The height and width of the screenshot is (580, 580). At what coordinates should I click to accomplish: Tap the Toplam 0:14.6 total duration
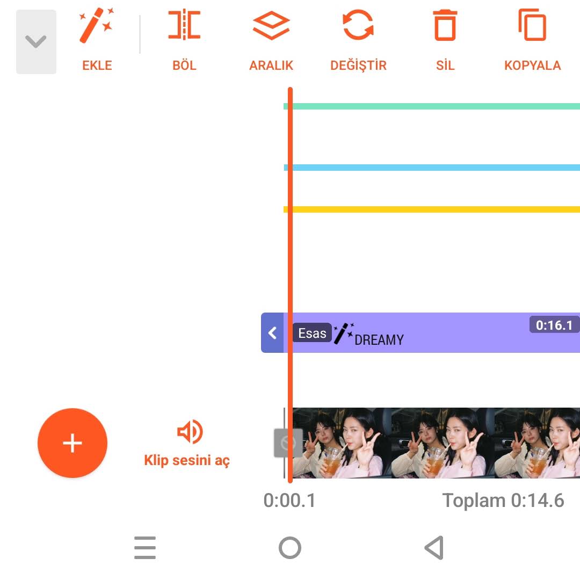click(x=503, y=501)
